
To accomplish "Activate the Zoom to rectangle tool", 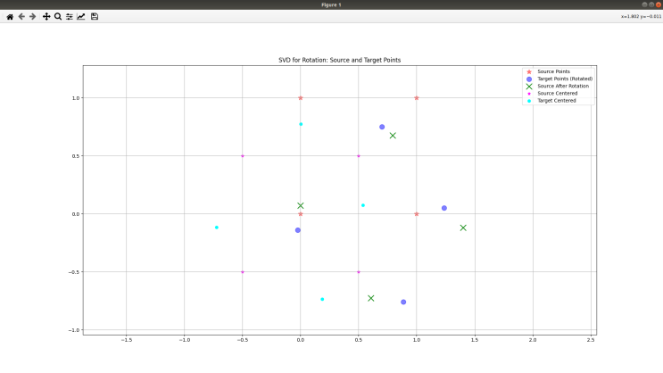I will pyautogui.click(x=58, y=16).
